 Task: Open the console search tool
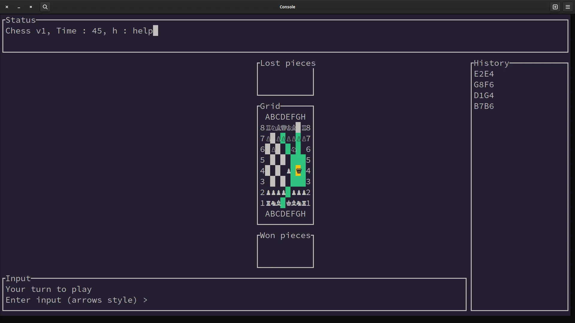(45, 7)
